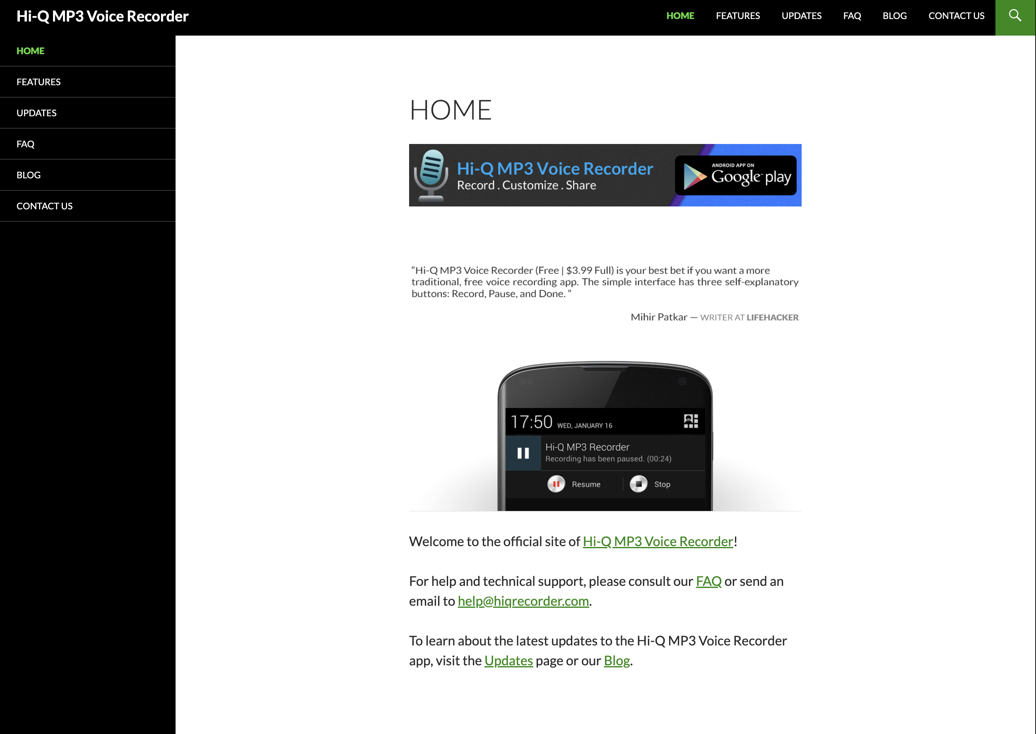This screenshot has width=1036, height=734.
Task: Select FAQ in the top navigation bar
Action: [x=852, y=16]
